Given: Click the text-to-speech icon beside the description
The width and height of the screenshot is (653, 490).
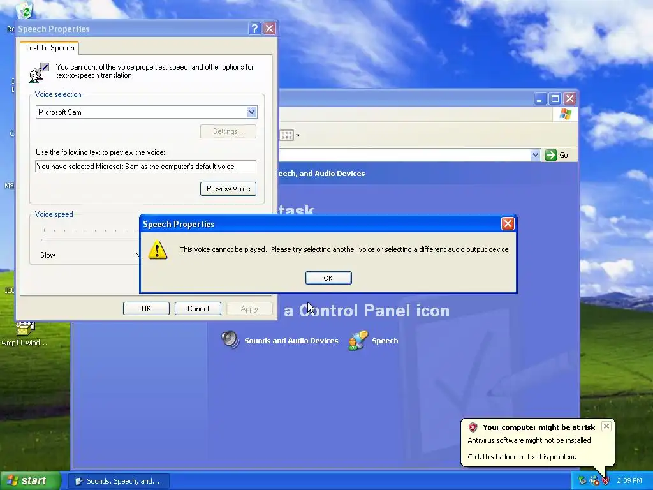Looking at the screenshot, I should pyautogui.click(x=40, y=72).
